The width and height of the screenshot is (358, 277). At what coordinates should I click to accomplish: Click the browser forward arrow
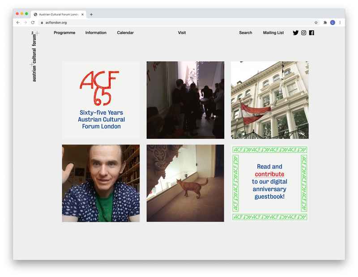coord(26,23)
